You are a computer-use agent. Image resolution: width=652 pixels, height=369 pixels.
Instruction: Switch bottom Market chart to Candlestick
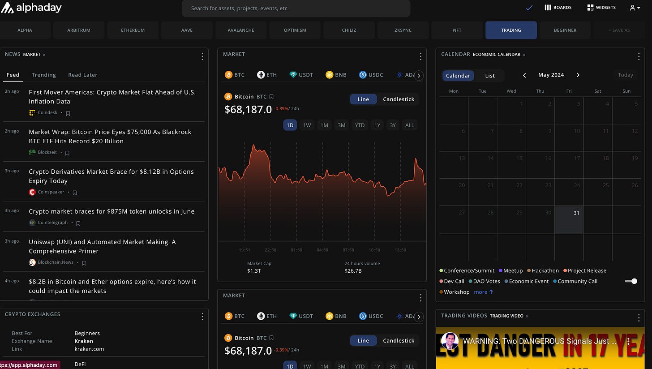click(399, 341)
